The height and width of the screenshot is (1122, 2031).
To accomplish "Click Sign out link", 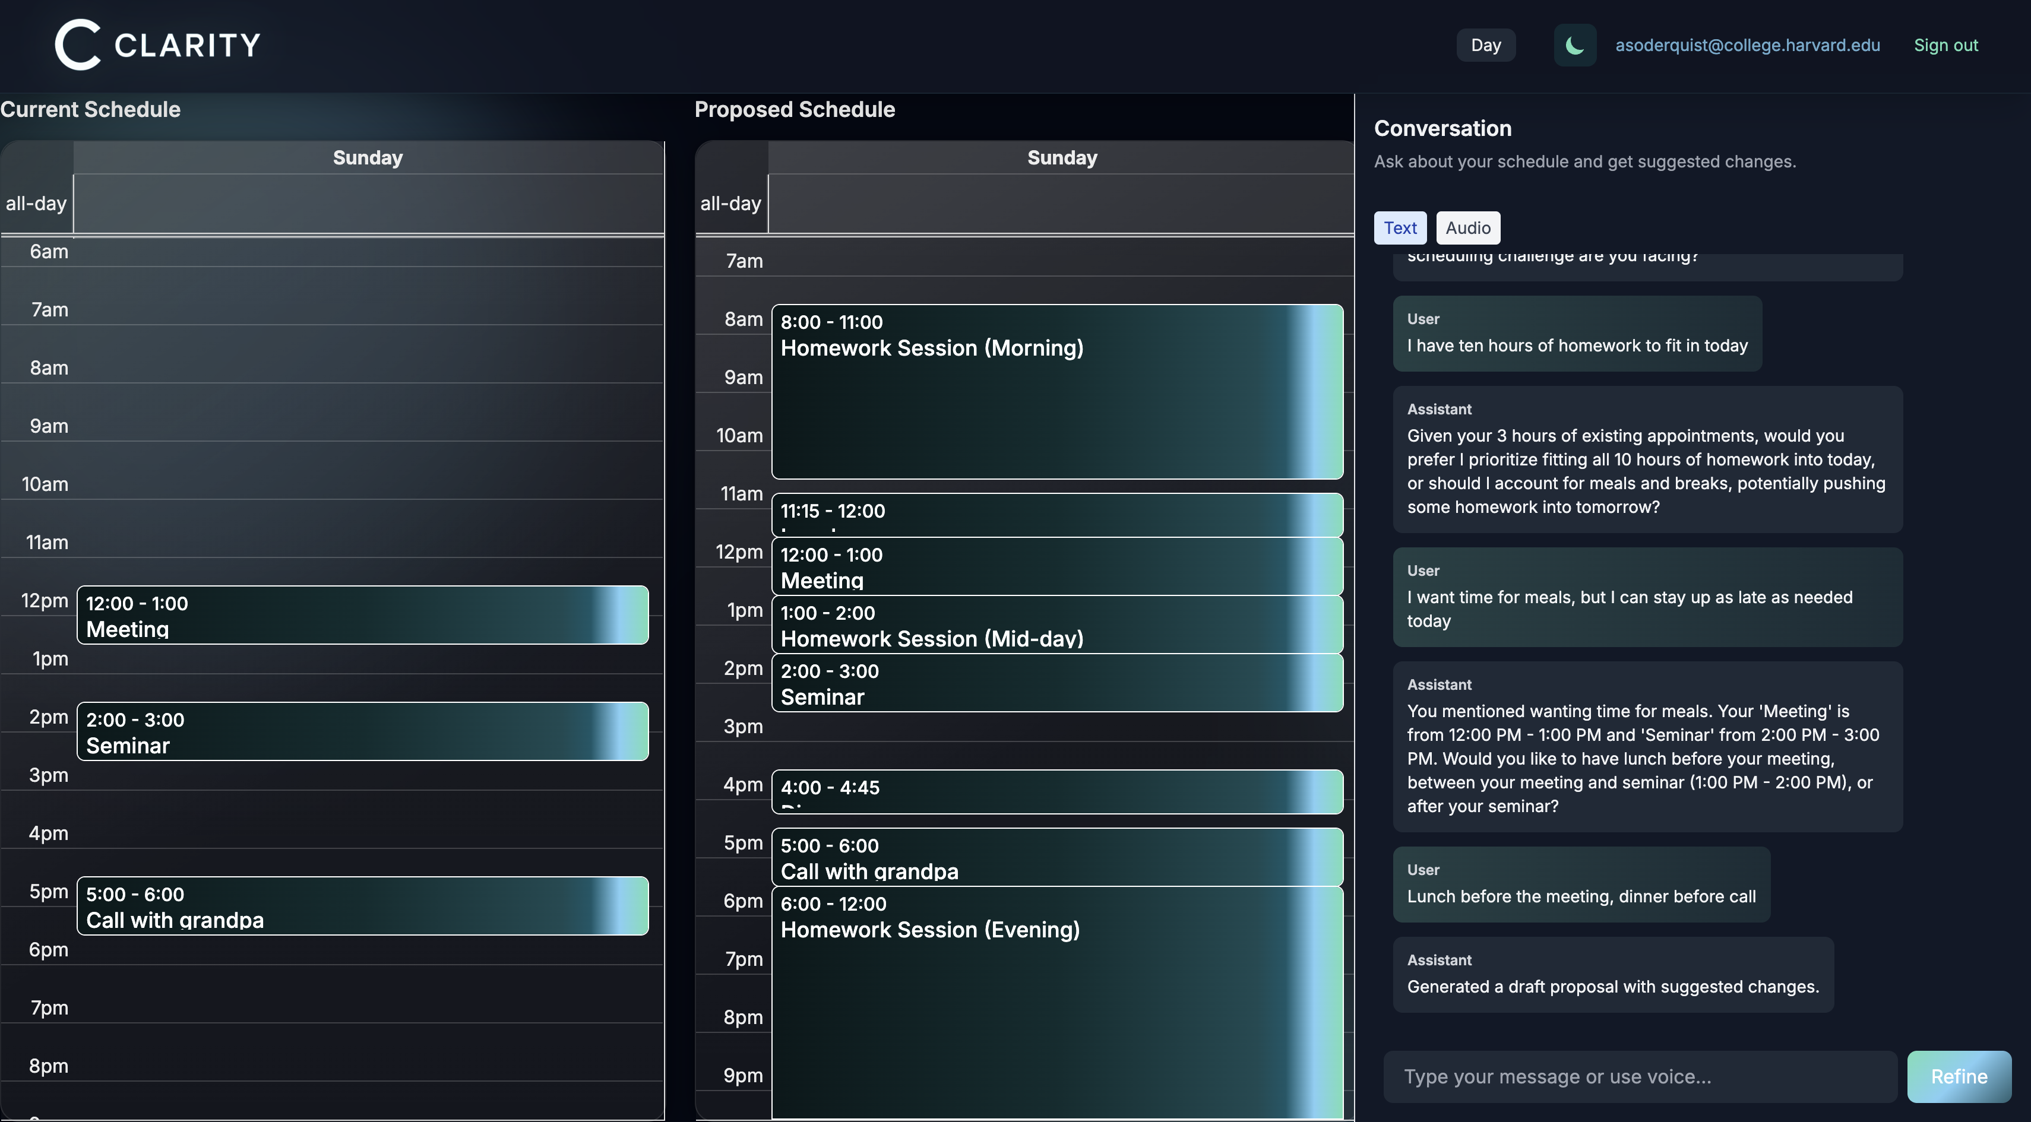I will [x=1945, y=45].
